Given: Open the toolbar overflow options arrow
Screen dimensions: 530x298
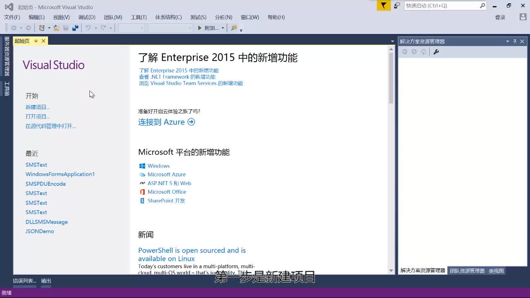Looking at the screenshot, I should [x=241, y=29].
